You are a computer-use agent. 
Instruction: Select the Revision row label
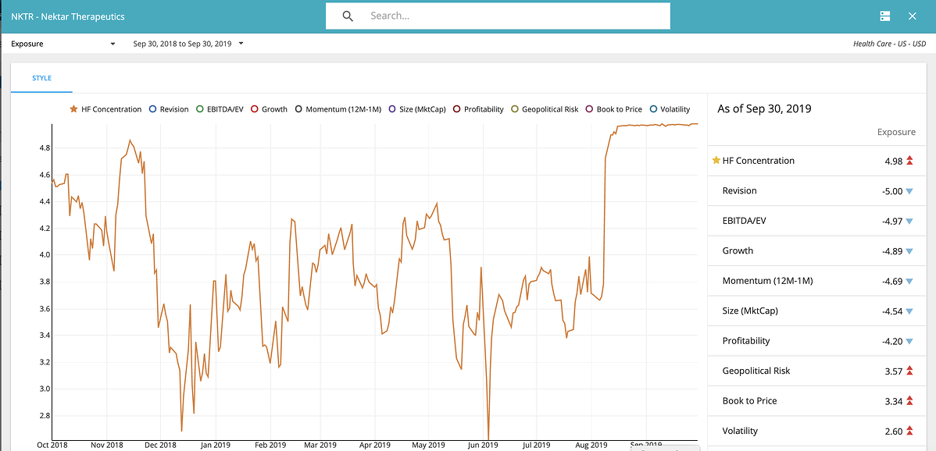tap(739, 190)
